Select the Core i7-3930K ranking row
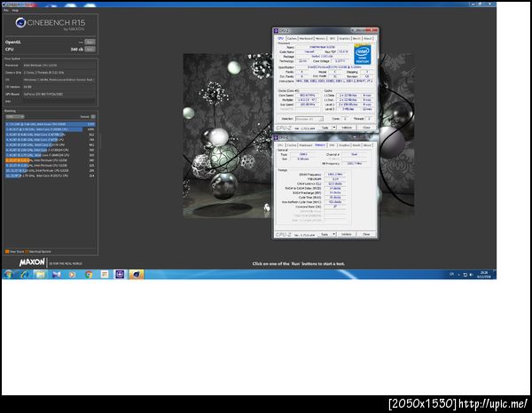 (51, 129)
